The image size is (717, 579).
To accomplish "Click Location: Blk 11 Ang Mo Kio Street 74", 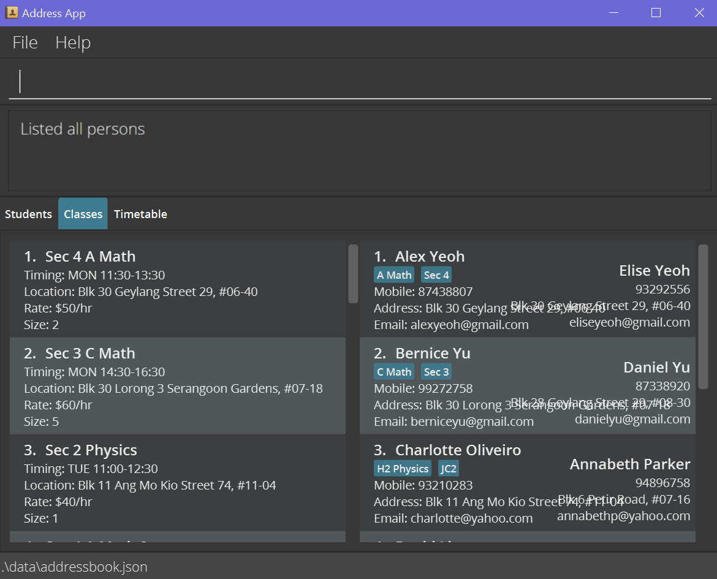I will (x=150, y=485).
